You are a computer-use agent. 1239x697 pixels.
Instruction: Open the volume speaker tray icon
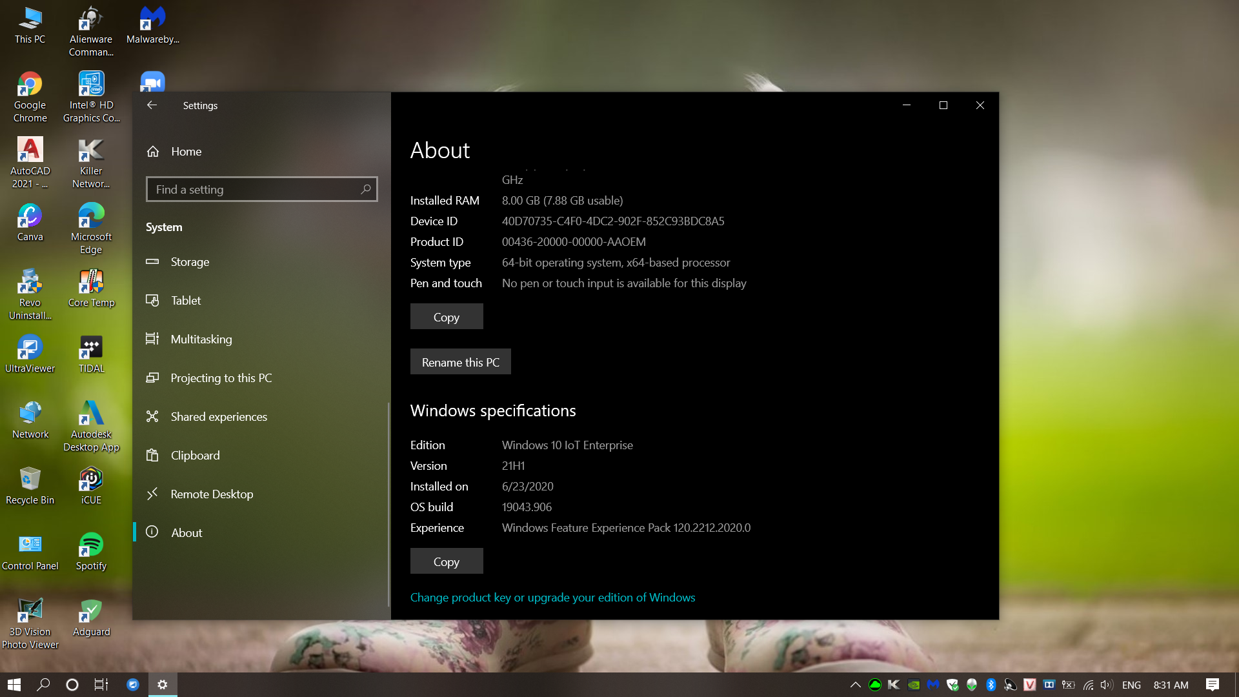click(x=1107, y=685)
